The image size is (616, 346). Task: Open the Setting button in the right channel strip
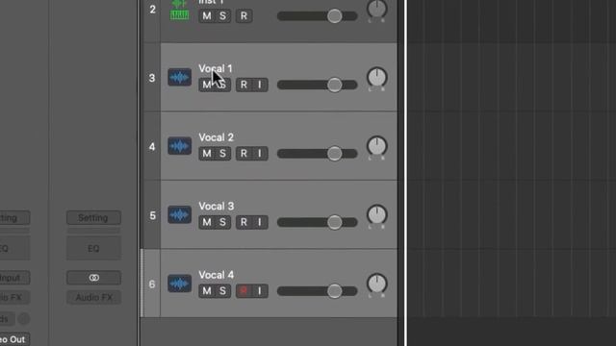(x=93, y=218)
